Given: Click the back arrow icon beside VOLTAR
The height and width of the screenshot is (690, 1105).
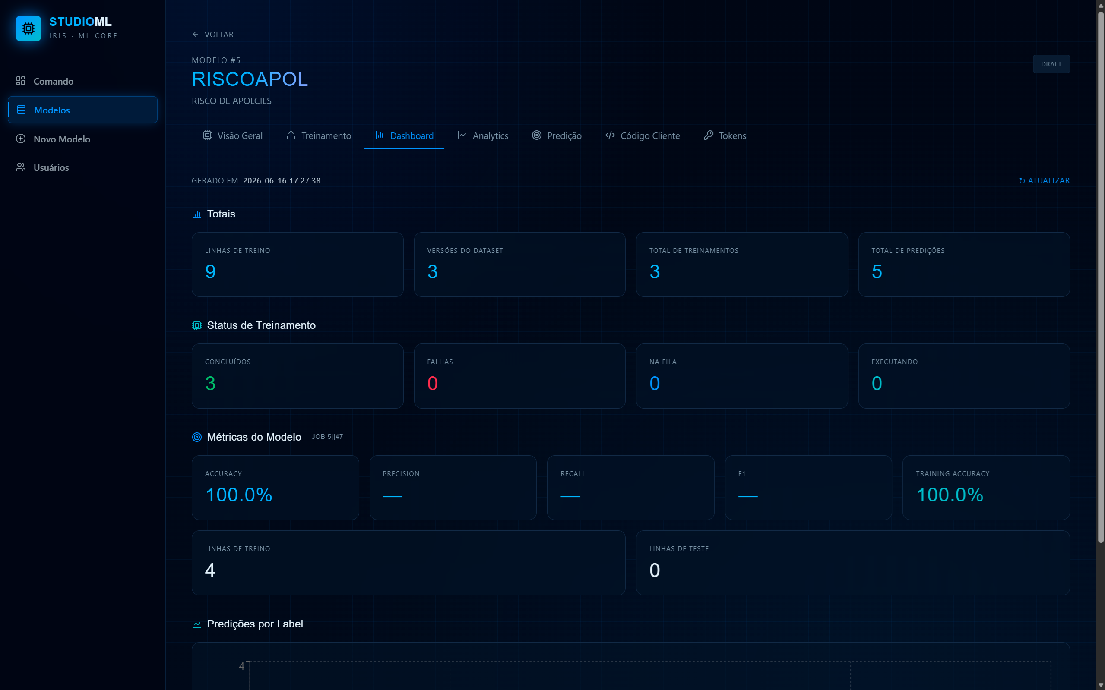Looking at the screenshot, I should [x=196, y=34].
